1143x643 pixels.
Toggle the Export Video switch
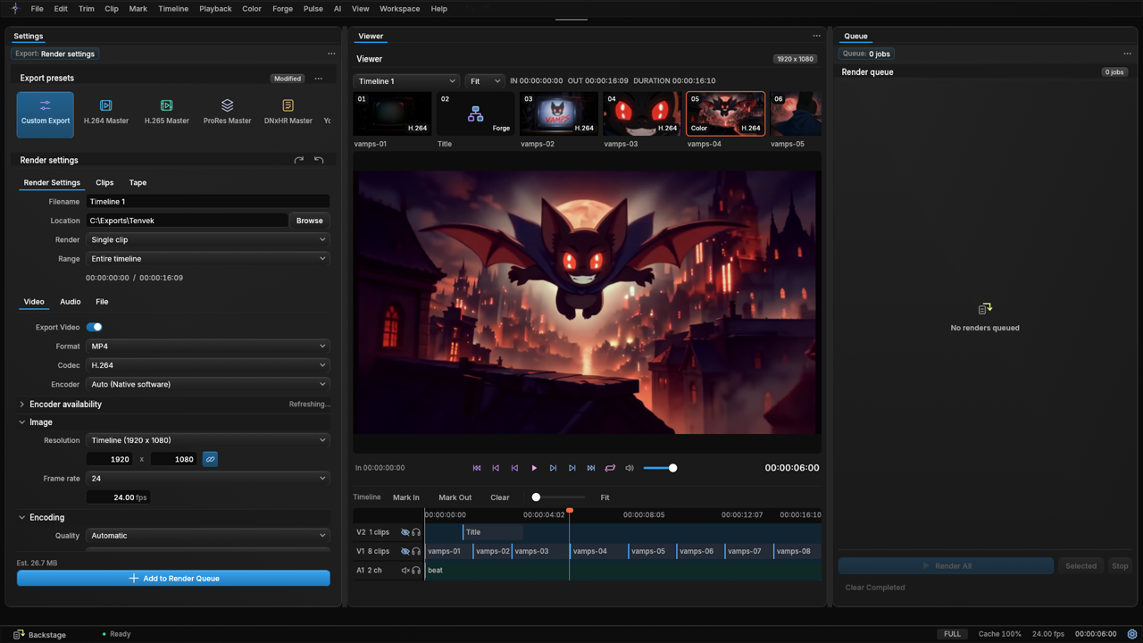(x=94, y=327)
